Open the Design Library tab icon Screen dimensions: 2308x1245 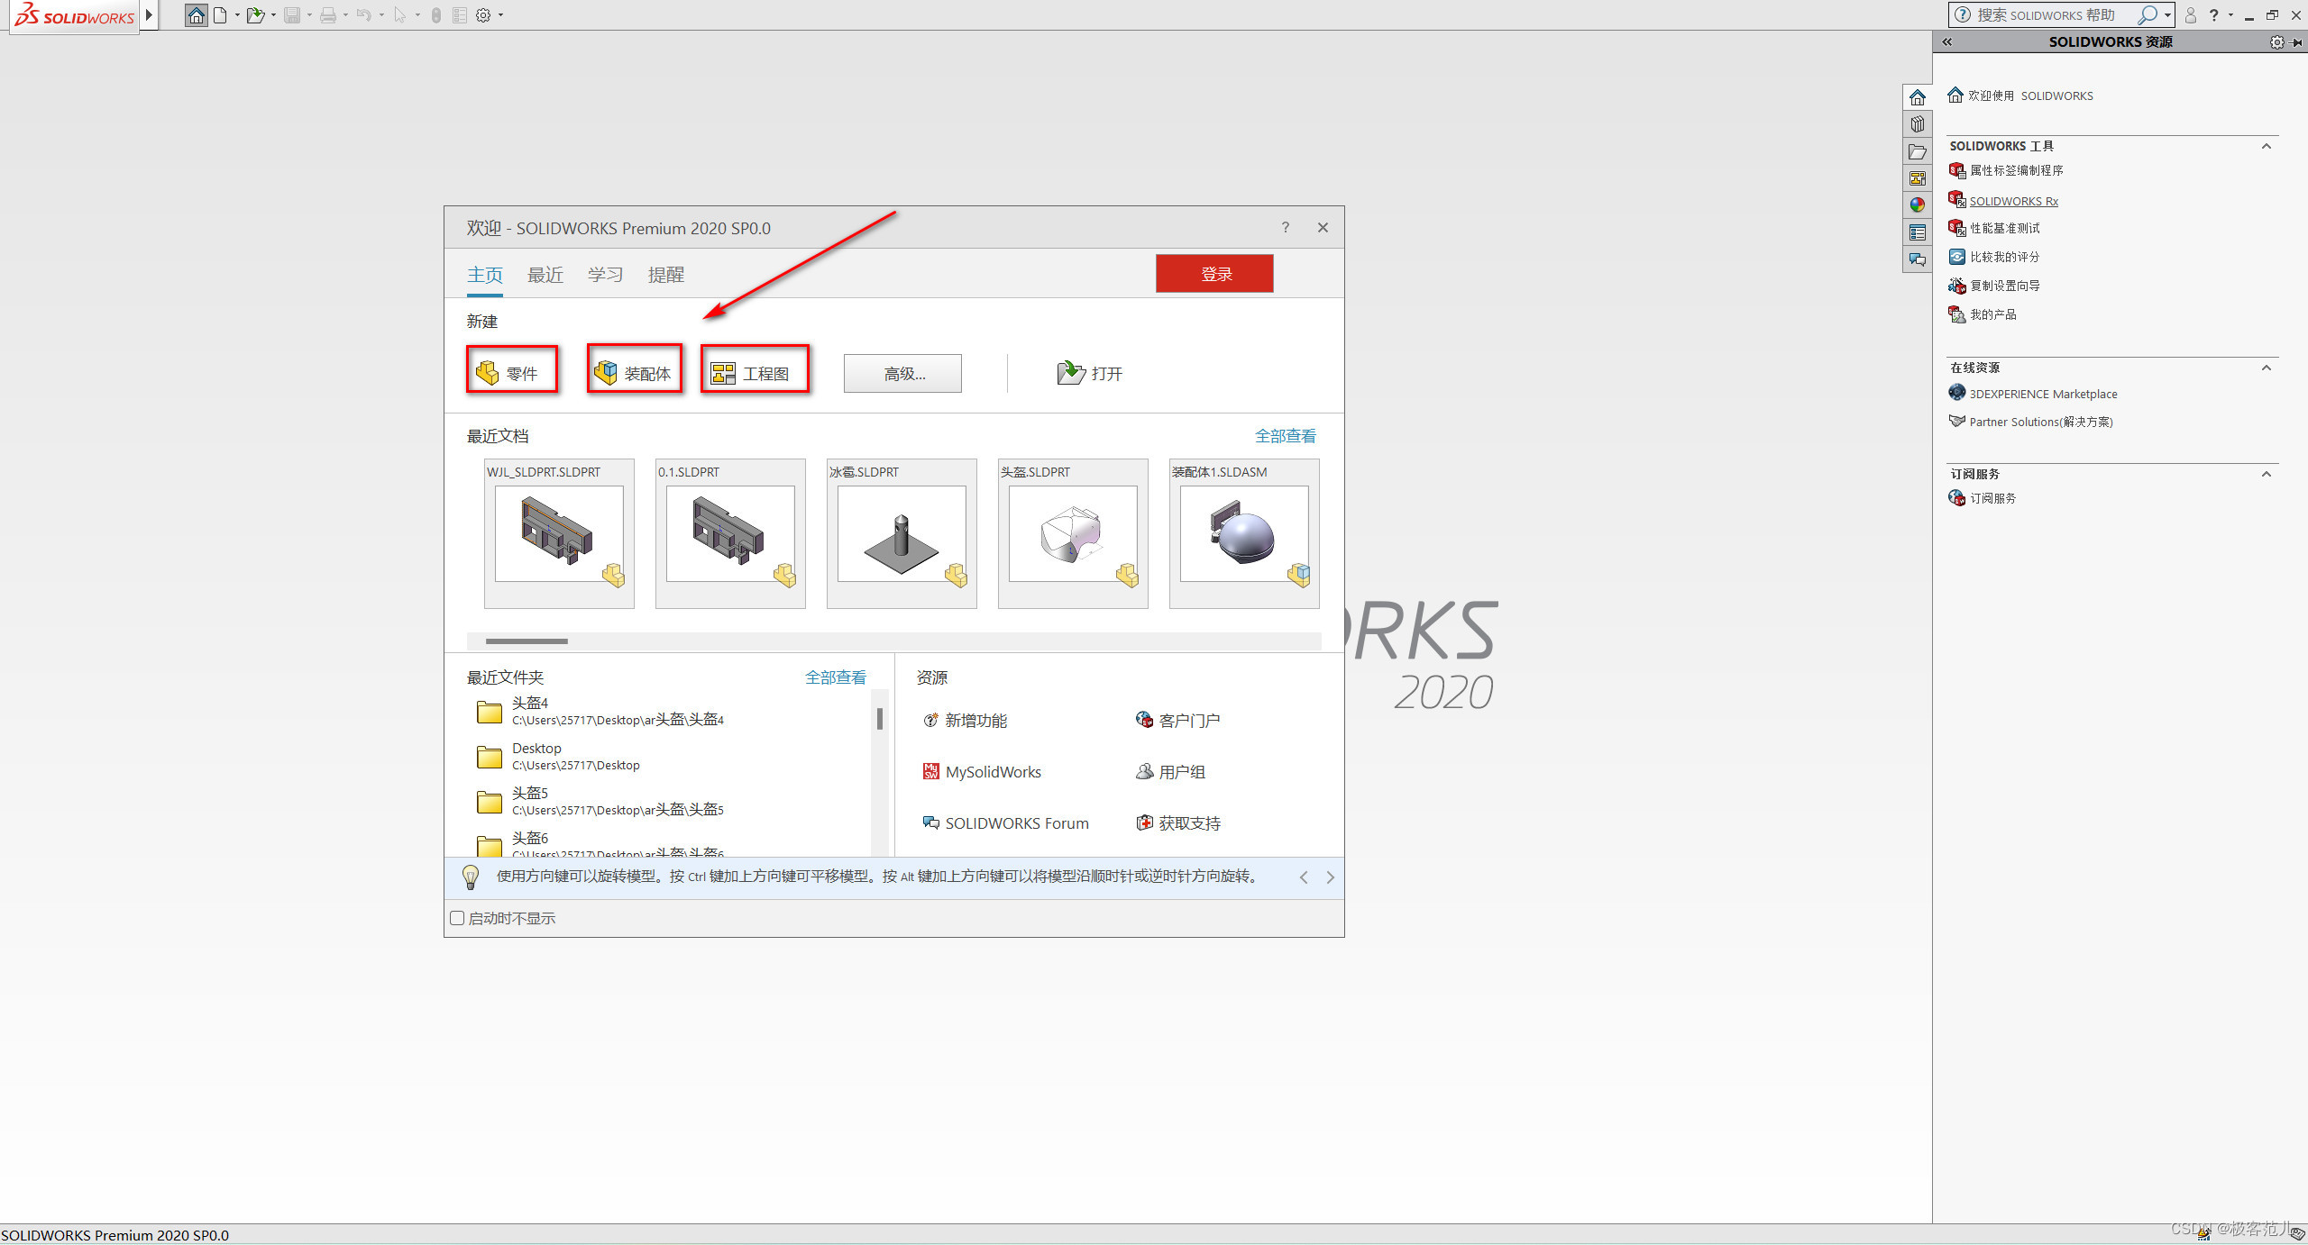[1918, 124]
